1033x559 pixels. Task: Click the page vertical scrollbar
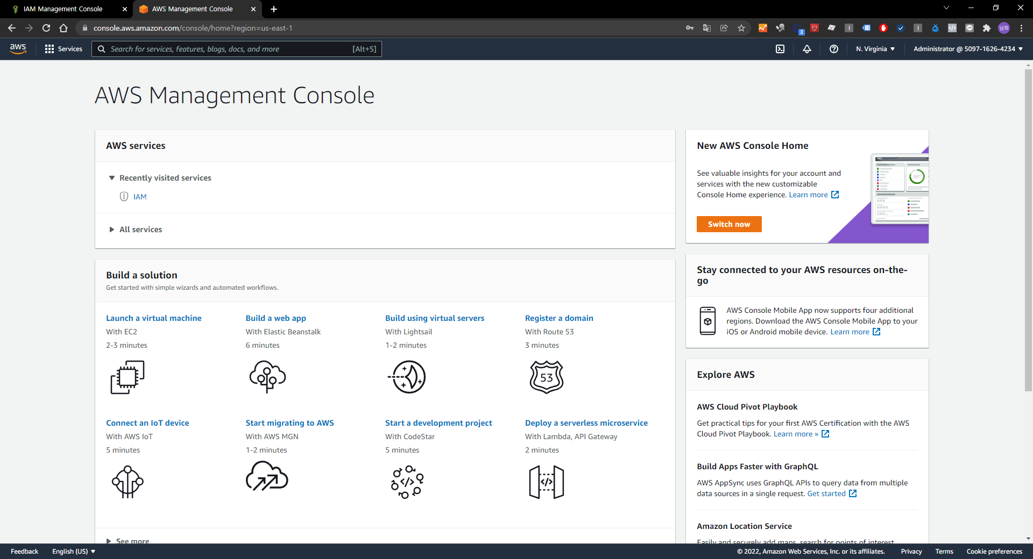tap(1028, 230)
